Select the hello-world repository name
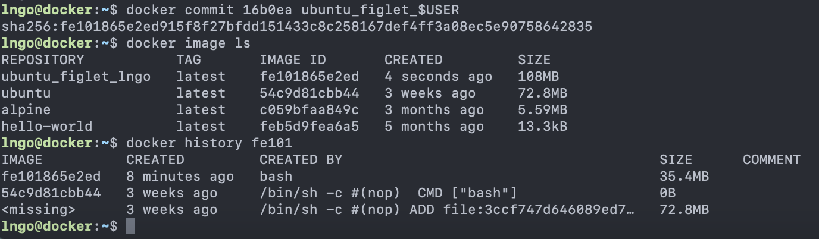The image size is (819, 239). pyautogui.click(x=47, y=127)
